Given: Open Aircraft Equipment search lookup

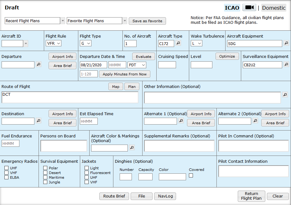Looking at the screenshot, I should coord(286,43).
